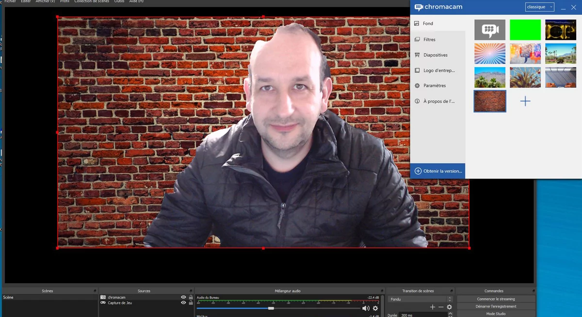
Task: Open the Logo d'entrep... section
Action: [x=437, y=71]
